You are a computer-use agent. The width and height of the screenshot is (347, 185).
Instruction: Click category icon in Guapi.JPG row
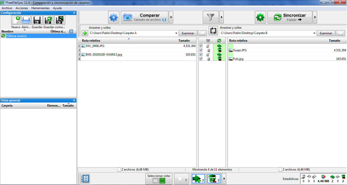208,50
